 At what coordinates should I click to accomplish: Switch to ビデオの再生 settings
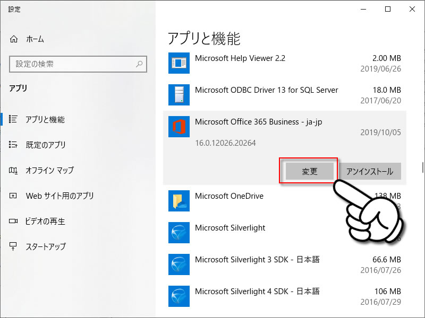pyautogui.click(x=45, y=221)
